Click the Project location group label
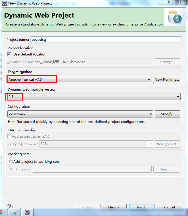The image size is (188, 216). point(20,48)
